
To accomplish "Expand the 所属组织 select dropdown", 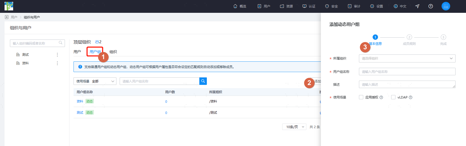I will pos(407,58).
